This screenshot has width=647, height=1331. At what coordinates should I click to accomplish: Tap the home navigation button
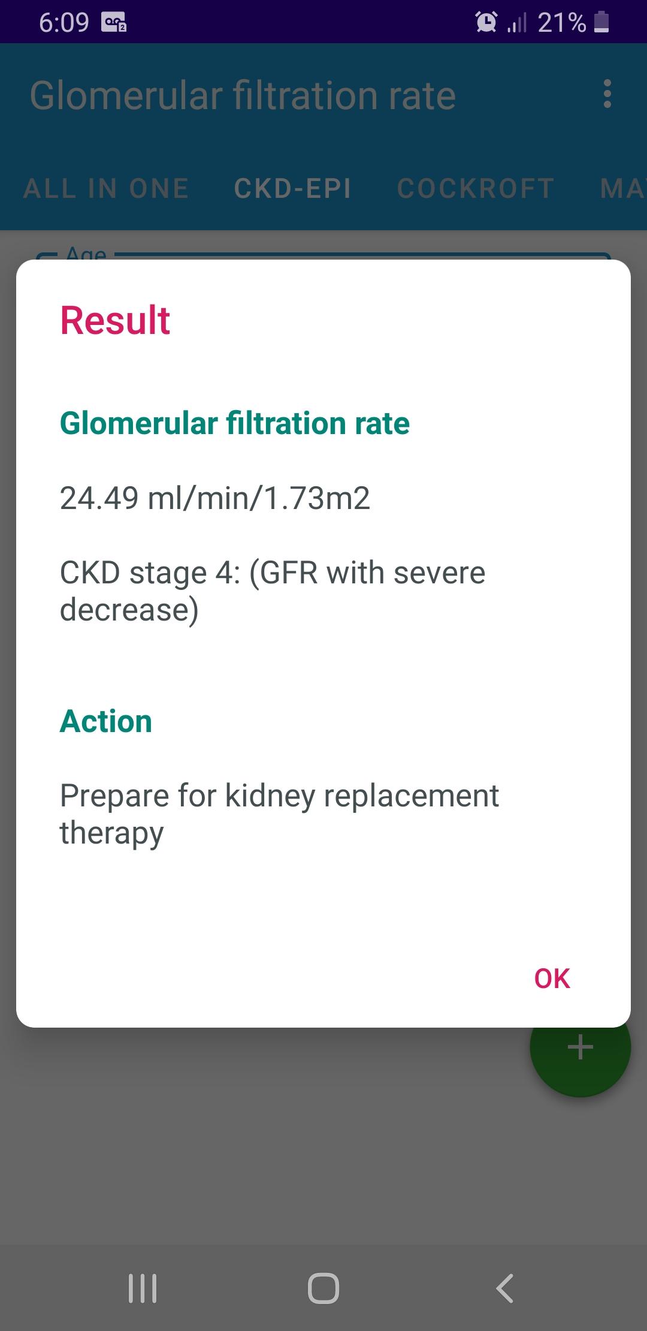pos(323,1288)
